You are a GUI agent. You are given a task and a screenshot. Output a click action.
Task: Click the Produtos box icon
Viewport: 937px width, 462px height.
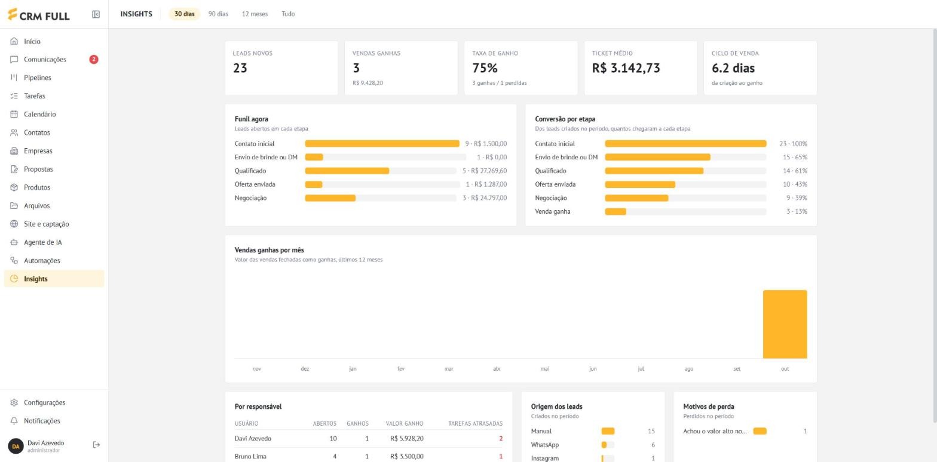tap(14, 187)
